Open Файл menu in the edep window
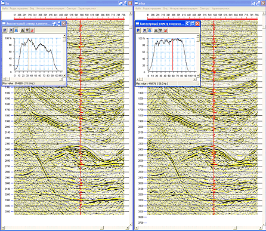266x231 pixels. [138, 8]
